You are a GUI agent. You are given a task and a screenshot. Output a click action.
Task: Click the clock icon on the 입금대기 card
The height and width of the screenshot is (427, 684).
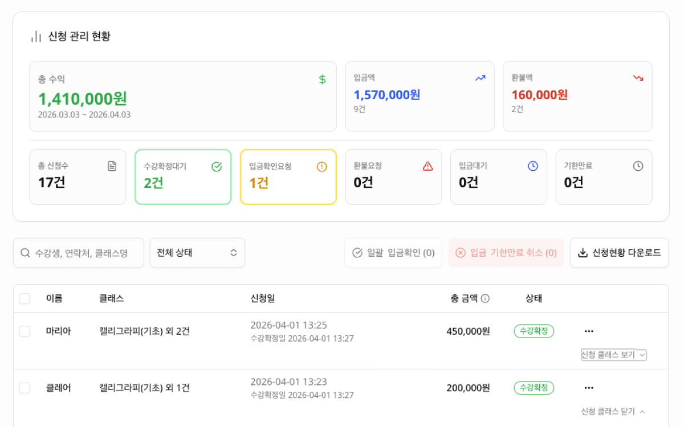tap(531, 166)
